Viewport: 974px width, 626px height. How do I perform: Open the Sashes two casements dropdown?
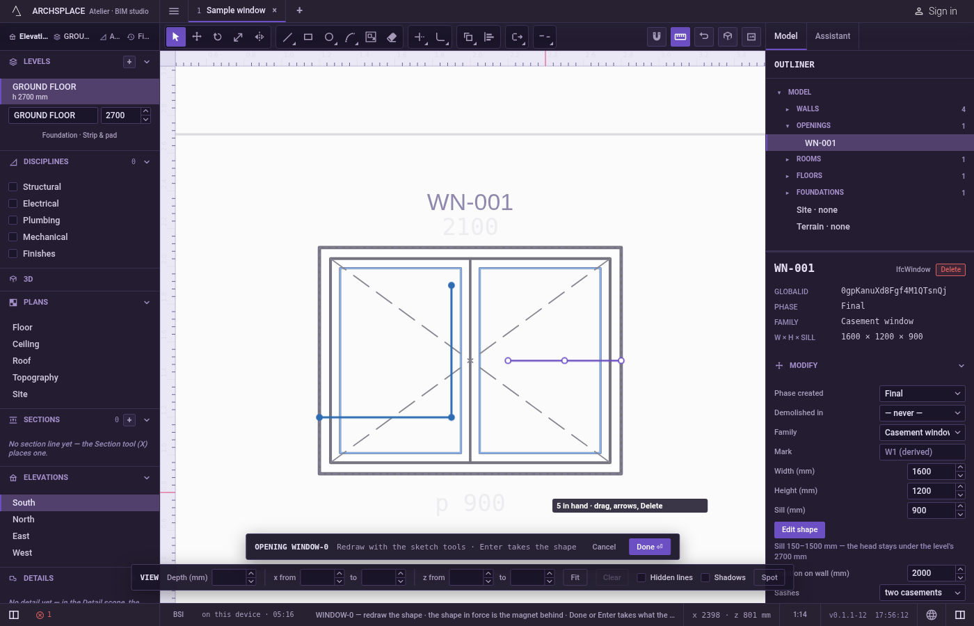click(922, 593)
